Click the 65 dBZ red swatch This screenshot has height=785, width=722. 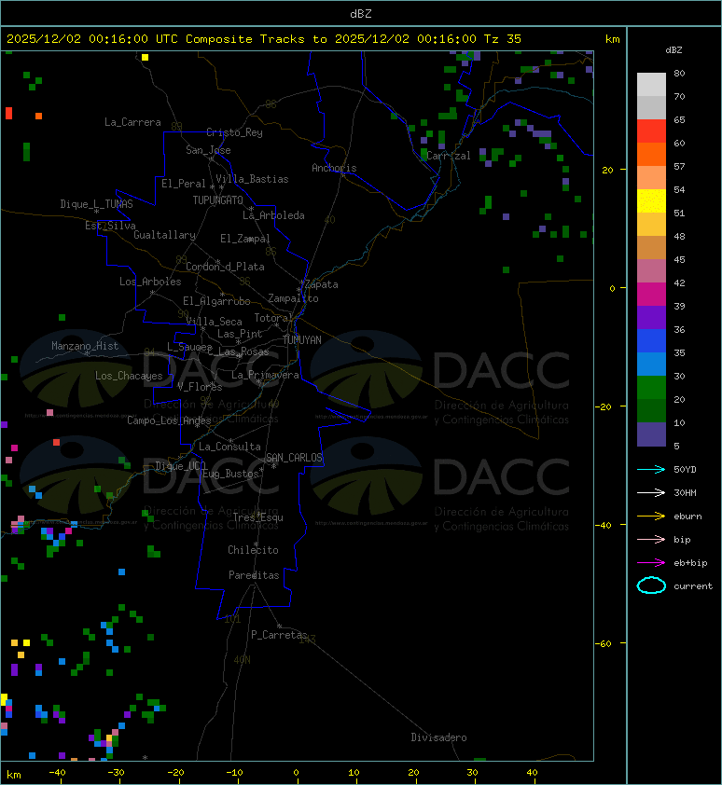click(651, 131)
